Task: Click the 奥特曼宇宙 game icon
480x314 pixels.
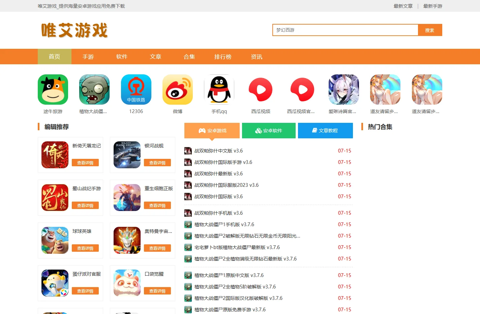Action: (127, 240)
